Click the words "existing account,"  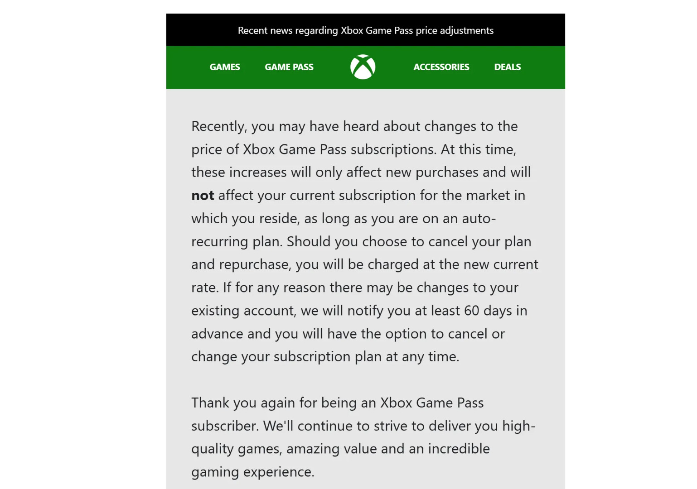click(243, 311)
